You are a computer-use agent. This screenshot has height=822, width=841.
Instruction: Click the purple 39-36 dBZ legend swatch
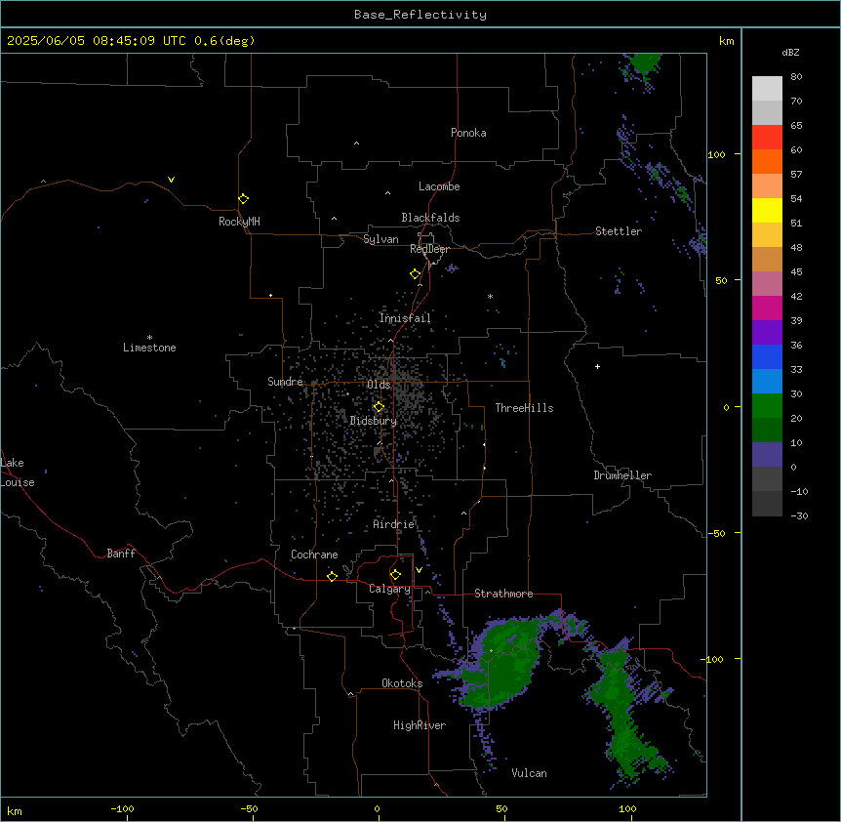pyautogui.click(x=767, y=333)
